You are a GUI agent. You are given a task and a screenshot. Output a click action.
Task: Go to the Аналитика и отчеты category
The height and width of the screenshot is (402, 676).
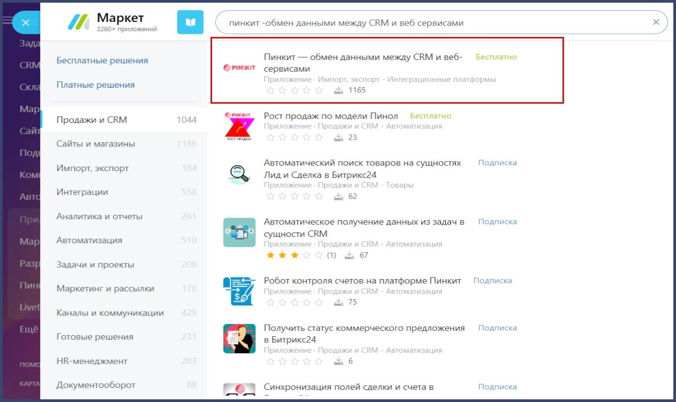[x=100, y=217]
